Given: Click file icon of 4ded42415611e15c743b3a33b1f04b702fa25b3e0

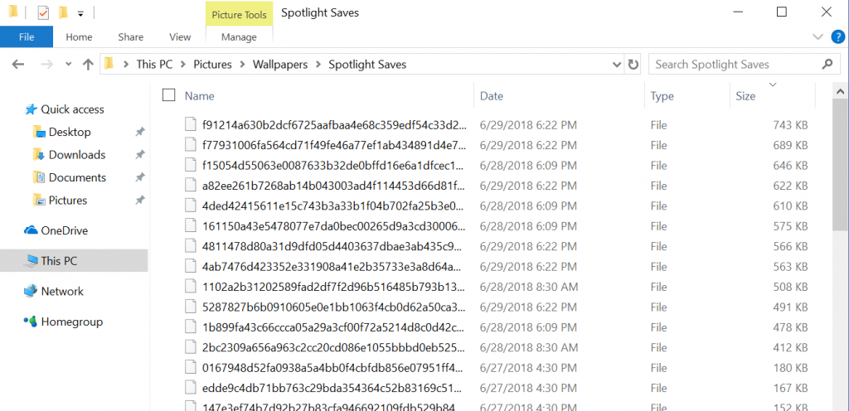Looking at the screenshot, I should [190, 205].
